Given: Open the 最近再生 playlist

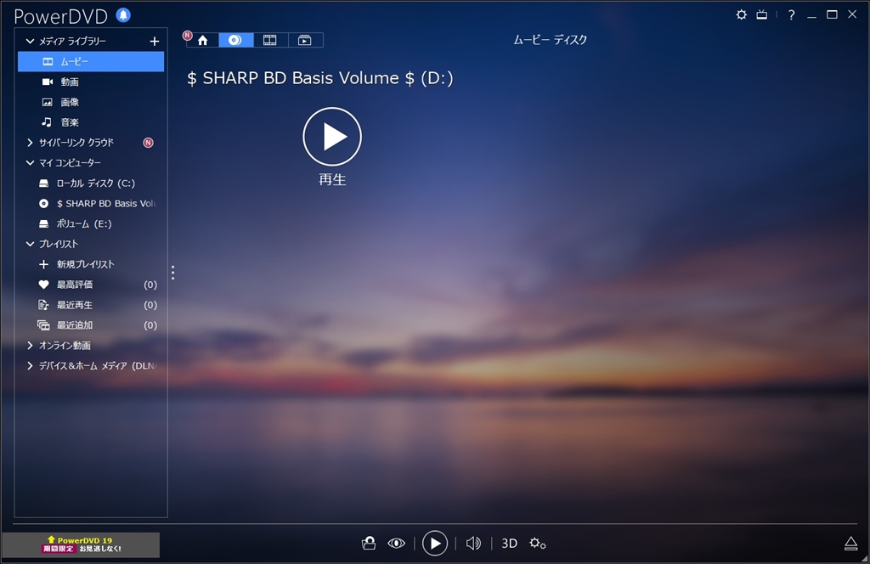Looking at the screenshot, I should coord(91,305).
